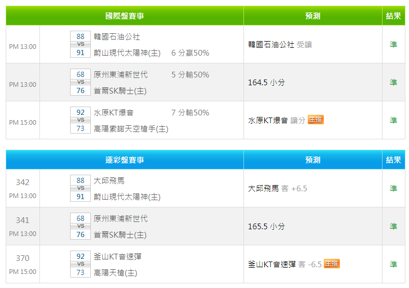Image resolution: width=409 pixels, height=288 pixels.
Task: Click result 準 in the 韓國石油公社 受讓 row
Action: (393, 44)
